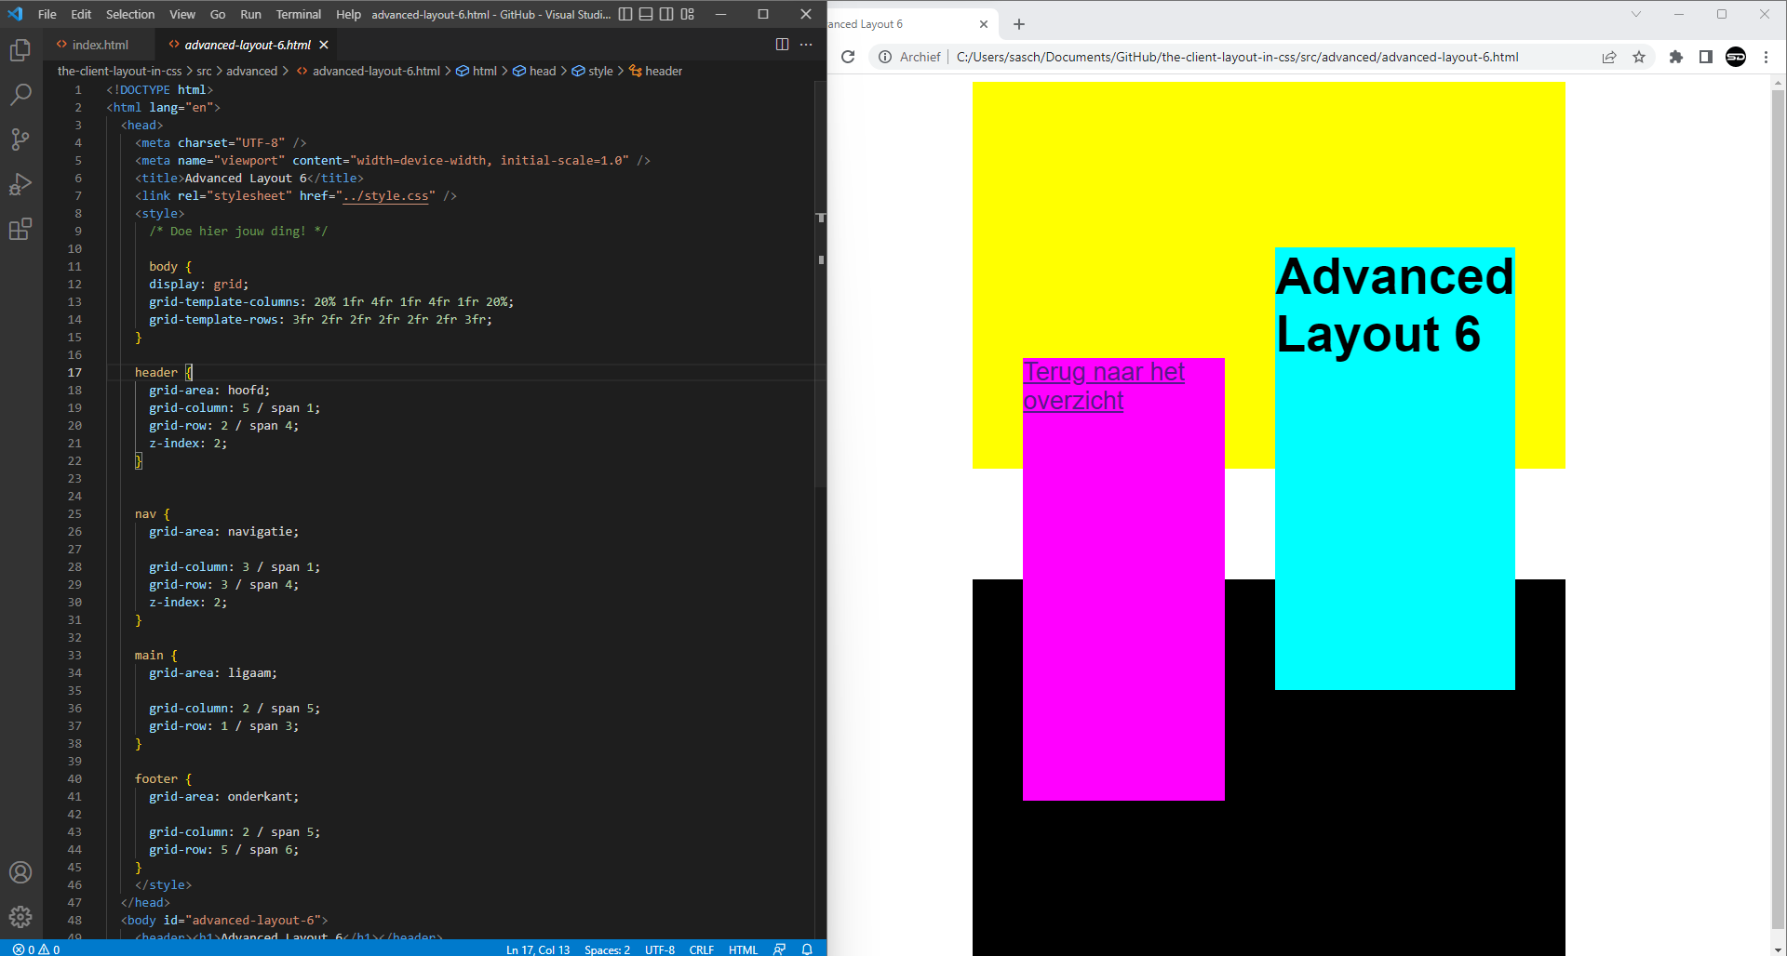Click the Chrome address bar URL
Screen dimensions: 1787x956
point(1237,57)
